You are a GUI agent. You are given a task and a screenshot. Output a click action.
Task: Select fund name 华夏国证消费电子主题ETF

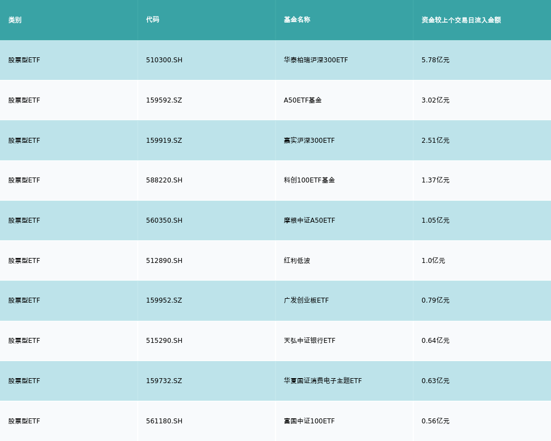(x=322, y=381)
